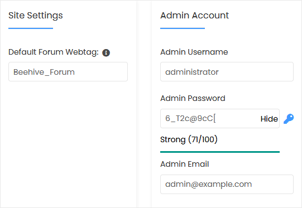This screenshot has height=208, width=302.
Task: Click the Site Settings section heading
Action: [x=36, y=16]
